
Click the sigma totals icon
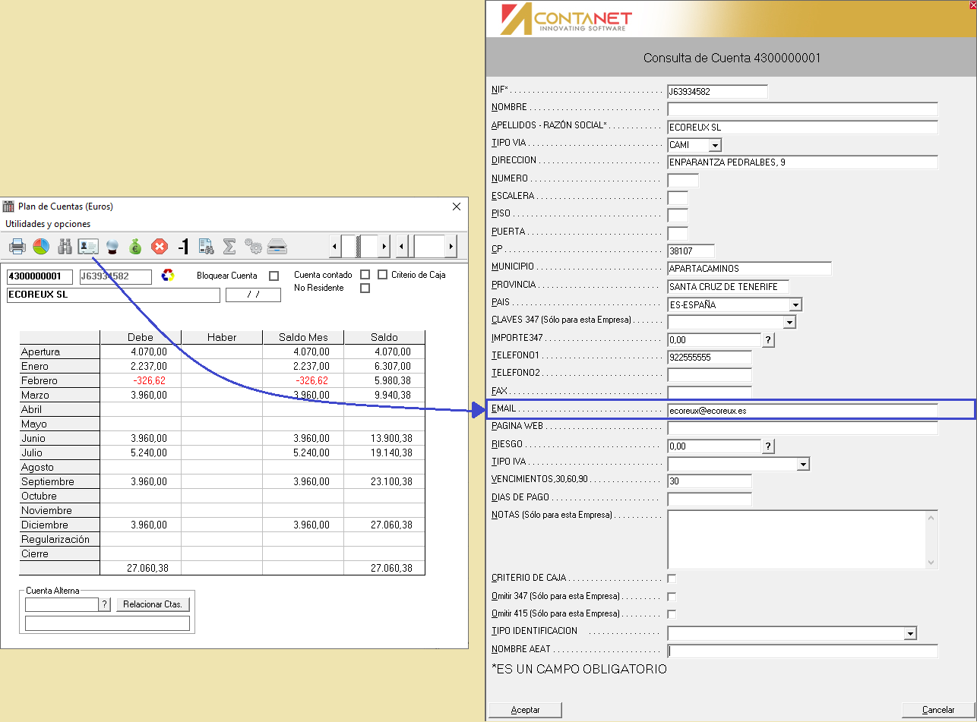229,246
